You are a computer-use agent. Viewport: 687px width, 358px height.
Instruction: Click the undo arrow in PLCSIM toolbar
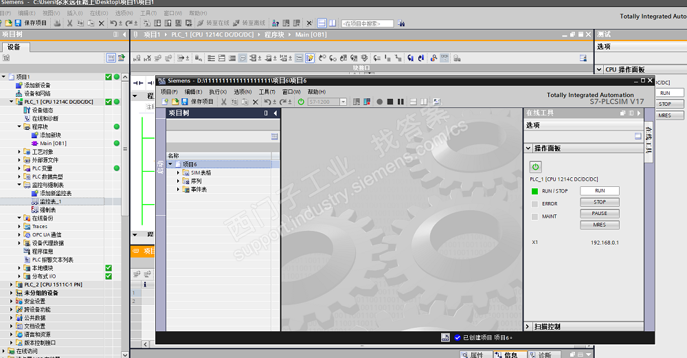coord(267,102)
